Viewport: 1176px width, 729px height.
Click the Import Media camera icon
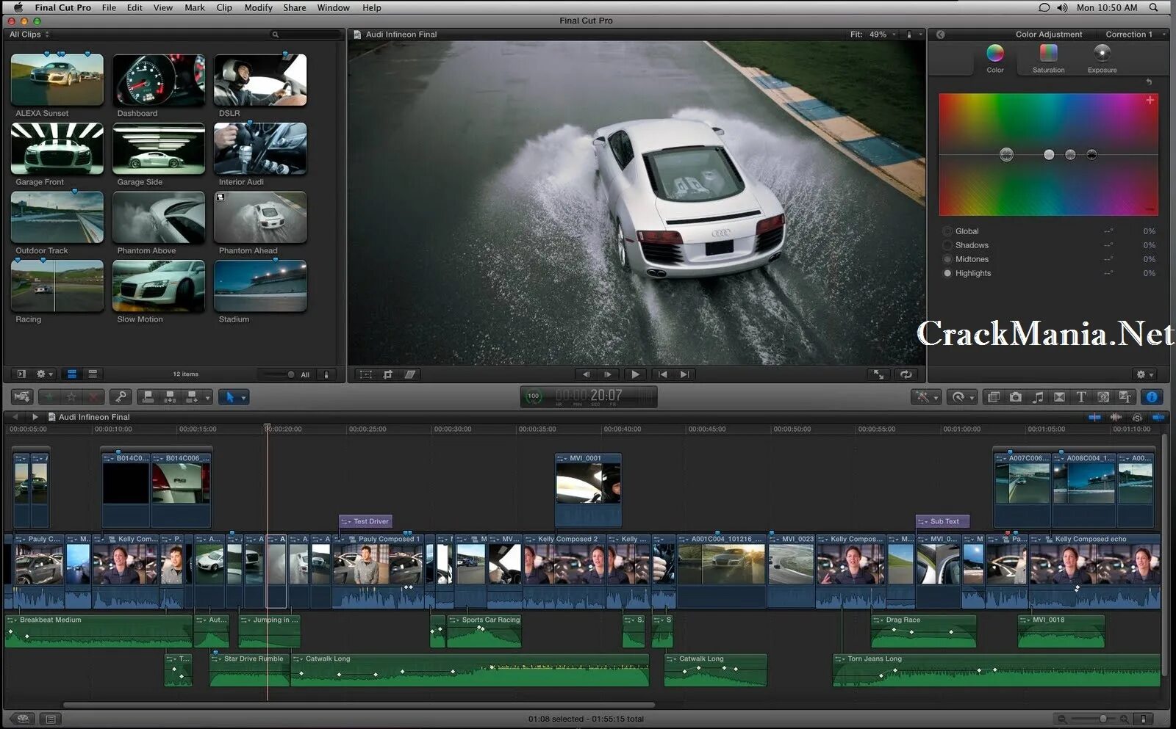[x=22, y=397]
